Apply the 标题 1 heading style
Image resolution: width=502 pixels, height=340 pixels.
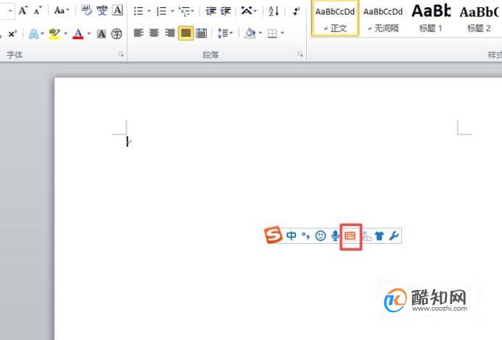[431, 18]
